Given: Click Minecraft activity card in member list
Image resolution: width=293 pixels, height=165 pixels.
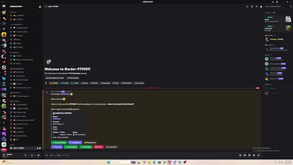Looking at the screenshot, I should [x=278, y=28].
